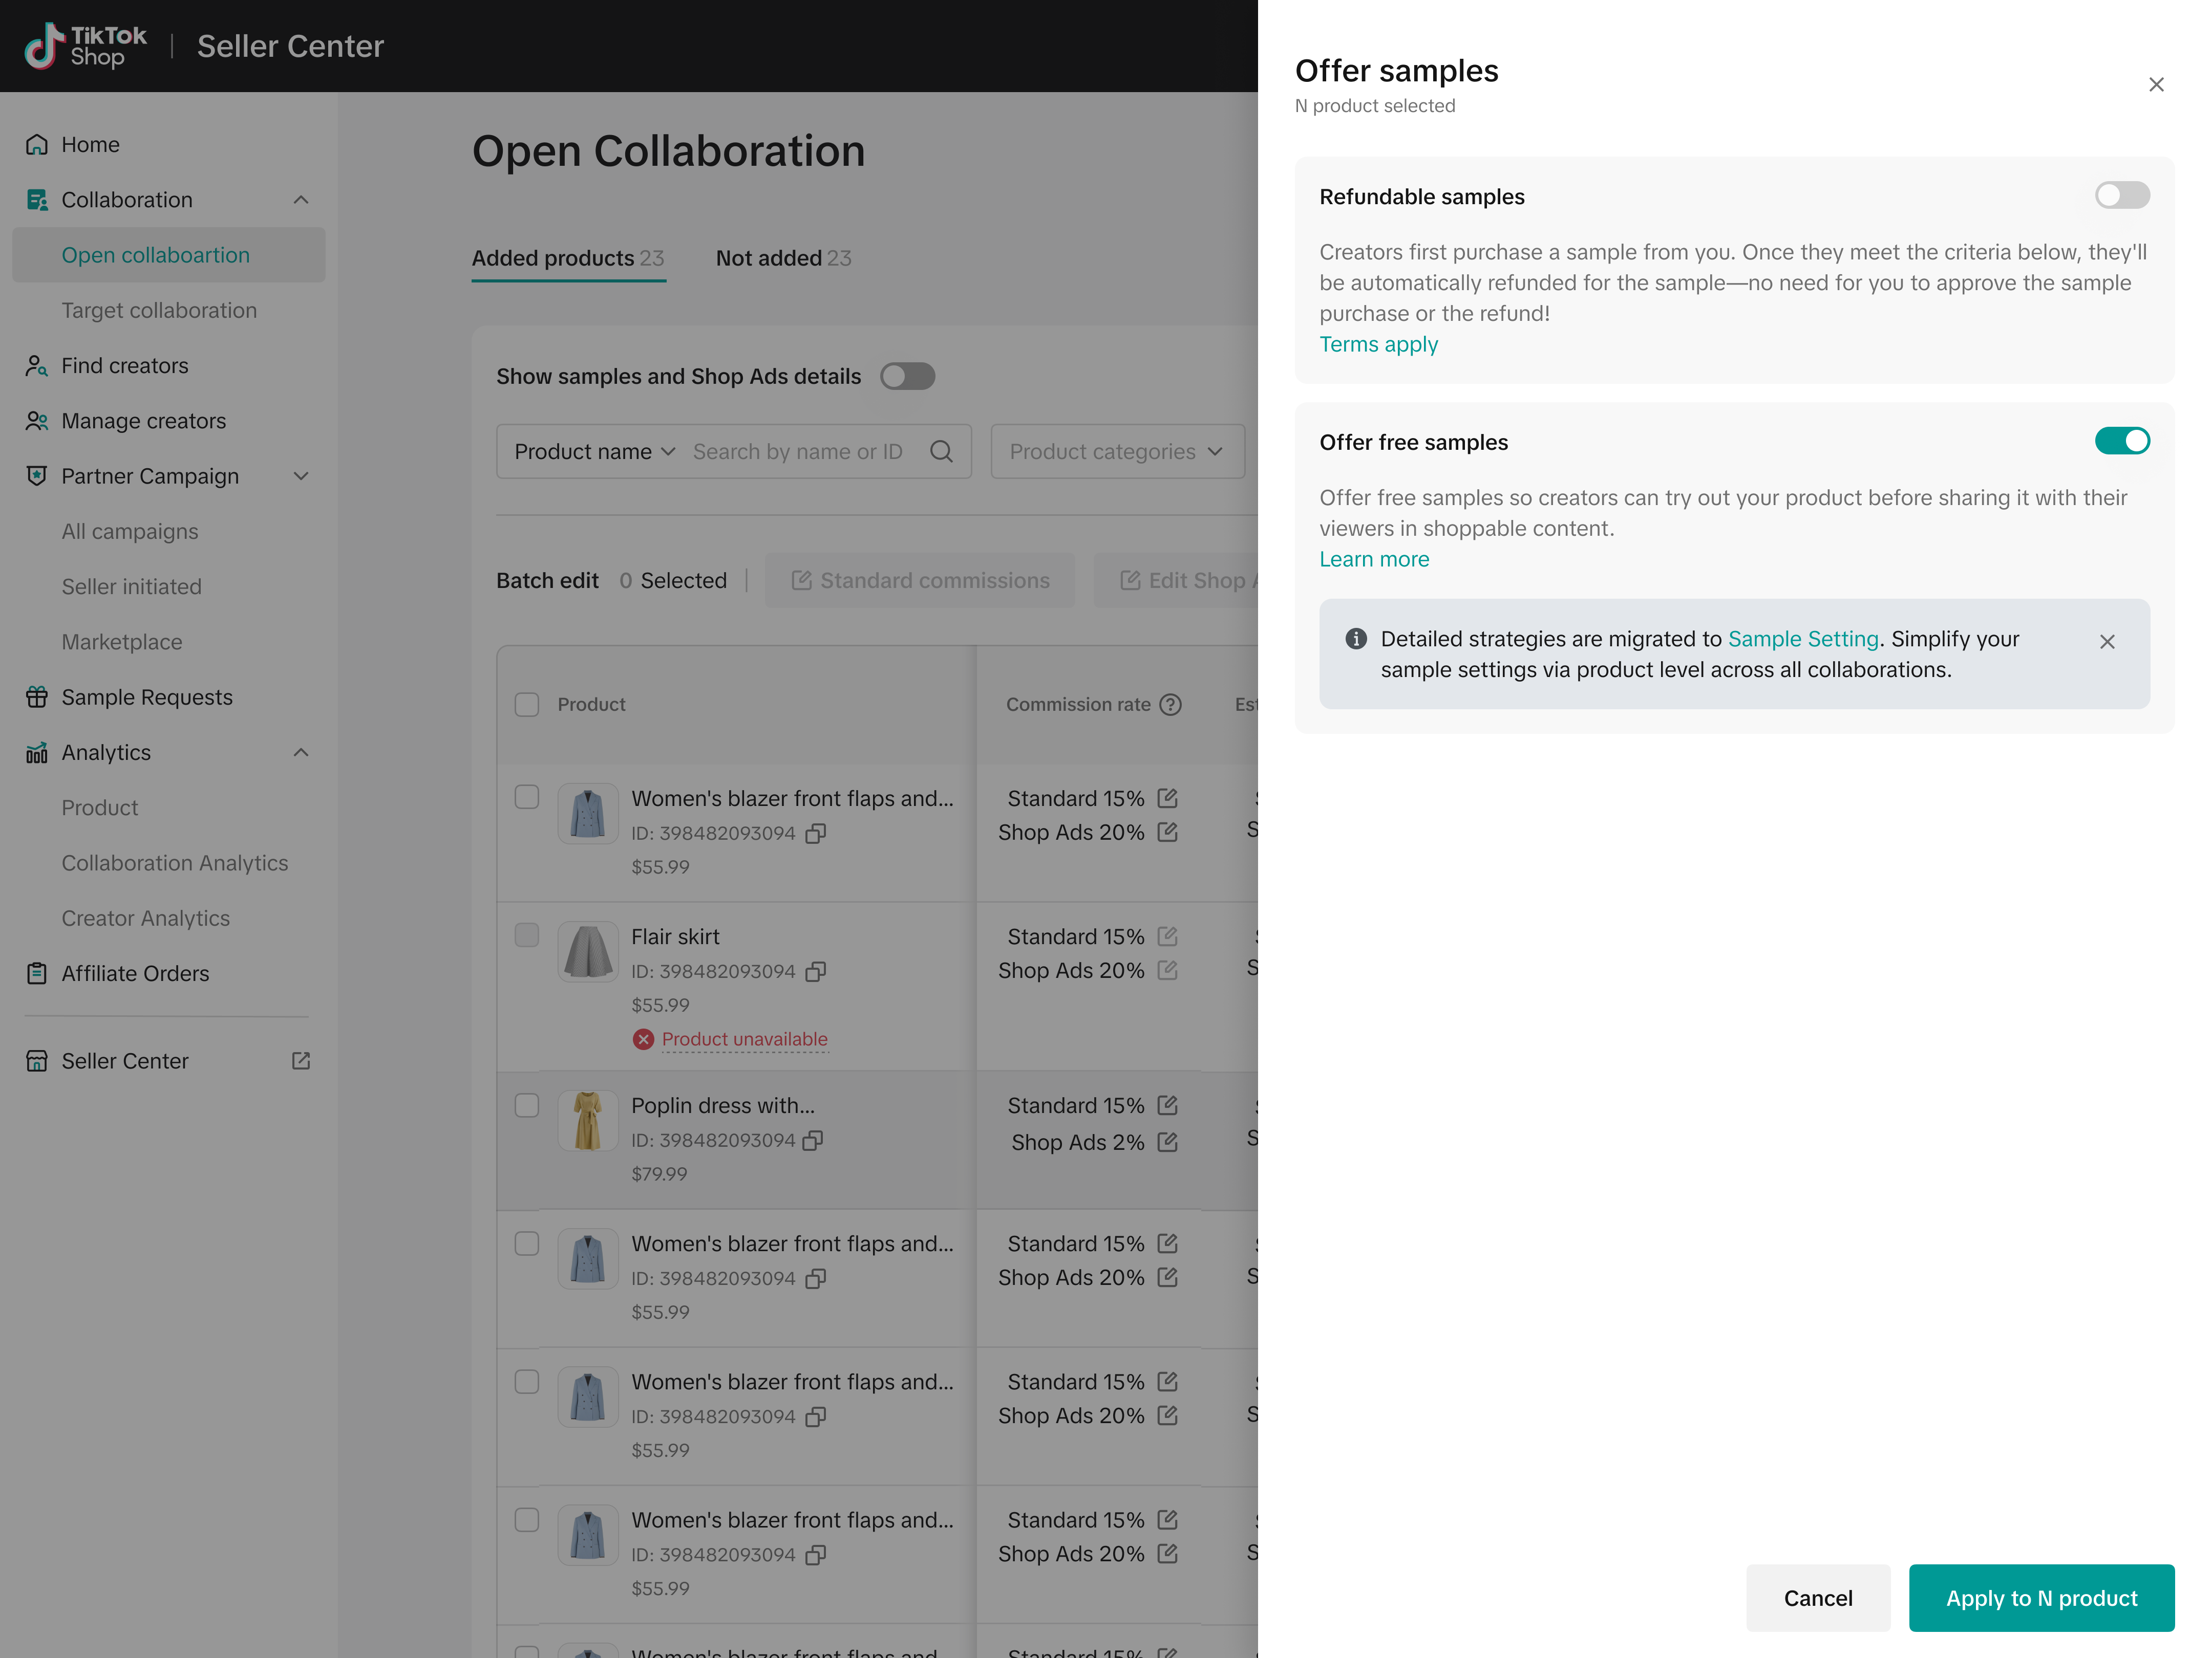Image resolution: width=2212 pixels, height=1658 pixels.
Task: Open the Product name search-type dropdown
Action: point(595,452)
